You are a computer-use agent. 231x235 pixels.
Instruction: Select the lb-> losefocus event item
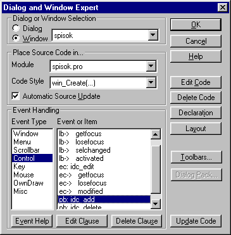(x=104, y=142)
